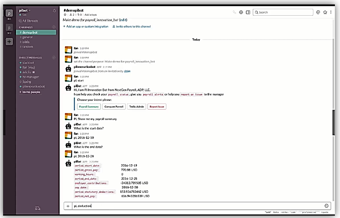Viewport: 340px width, 218px height.
Task: Star the #demopibot channel
Action: (65, 15)
